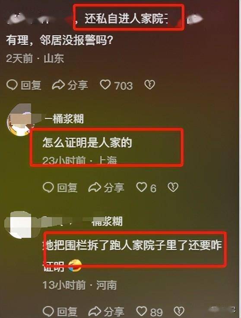The width and height of the screenshot is (241, 318).
Task: Click share arrow on the Shandong comment
Action: coord(58,85)
